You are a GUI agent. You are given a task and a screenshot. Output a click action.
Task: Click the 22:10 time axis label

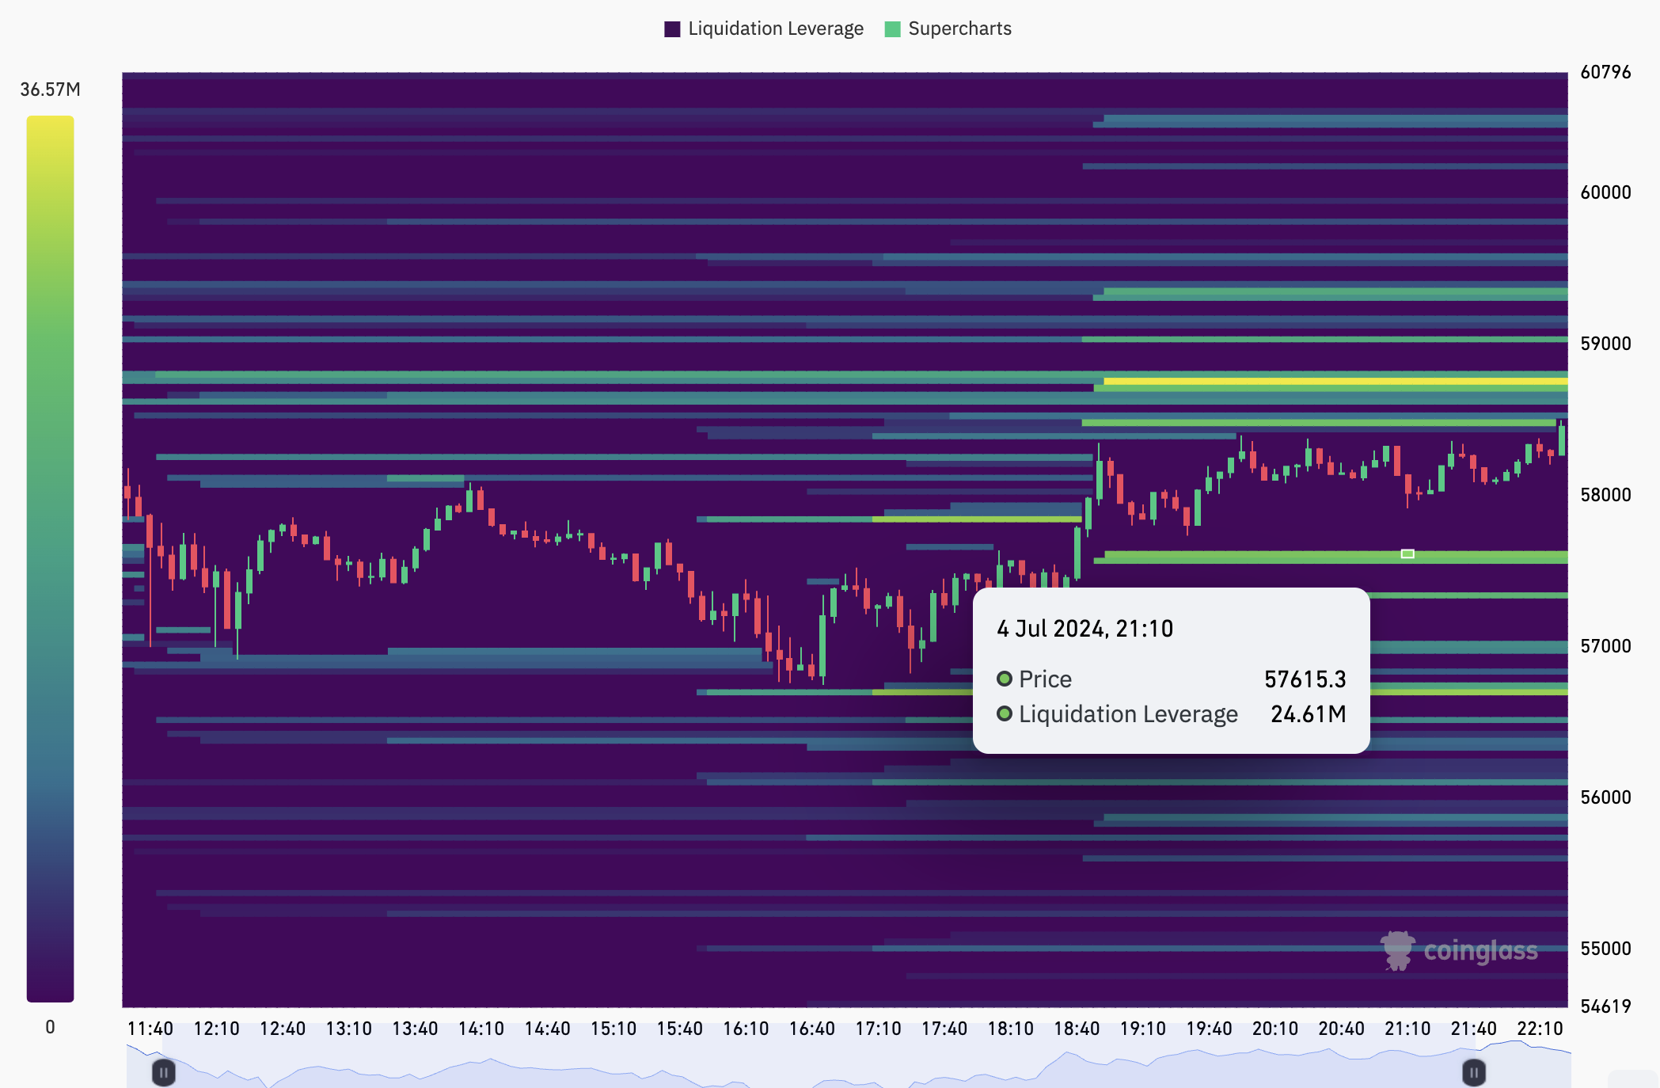(x=1540, y=1029)
